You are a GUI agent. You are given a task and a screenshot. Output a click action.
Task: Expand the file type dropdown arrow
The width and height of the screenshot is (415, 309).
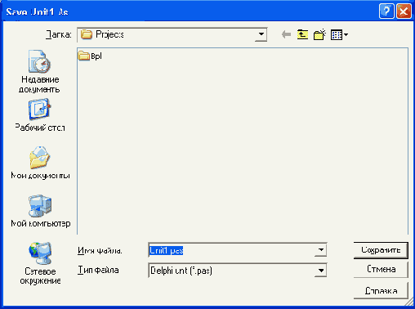pos(321,271)
